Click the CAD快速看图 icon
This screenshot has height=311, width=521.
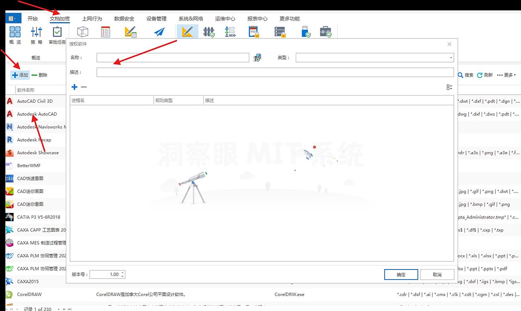point(10,179)
